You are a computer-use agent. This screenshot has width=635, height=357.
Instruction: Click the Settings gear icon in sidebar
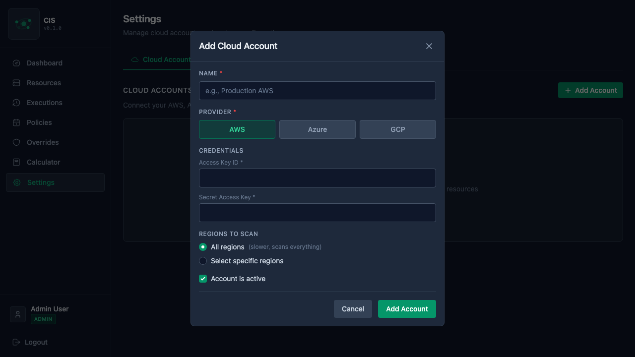[x=17, y=182]
